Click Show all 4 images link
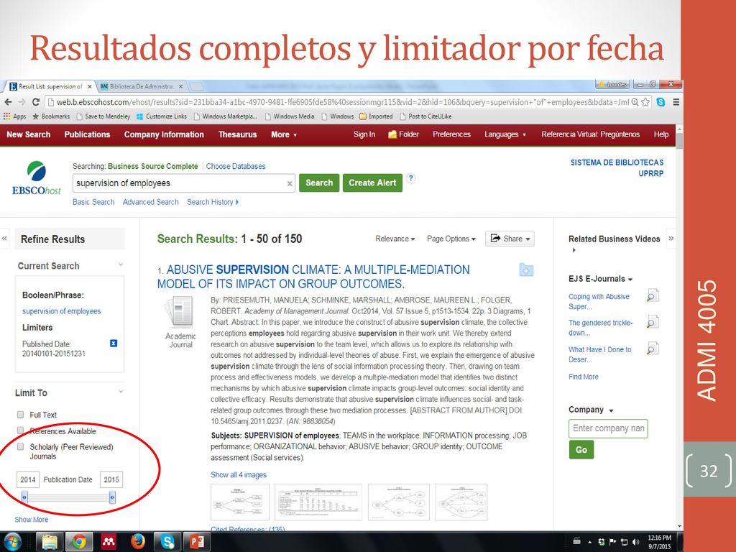The image size is (736, 552). coord(239,474)
